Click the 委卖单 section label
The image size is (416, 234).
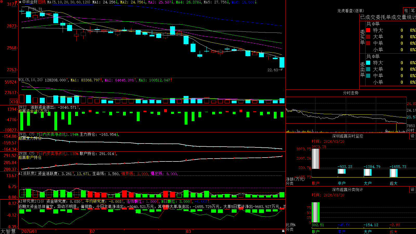tap(362, 70)
